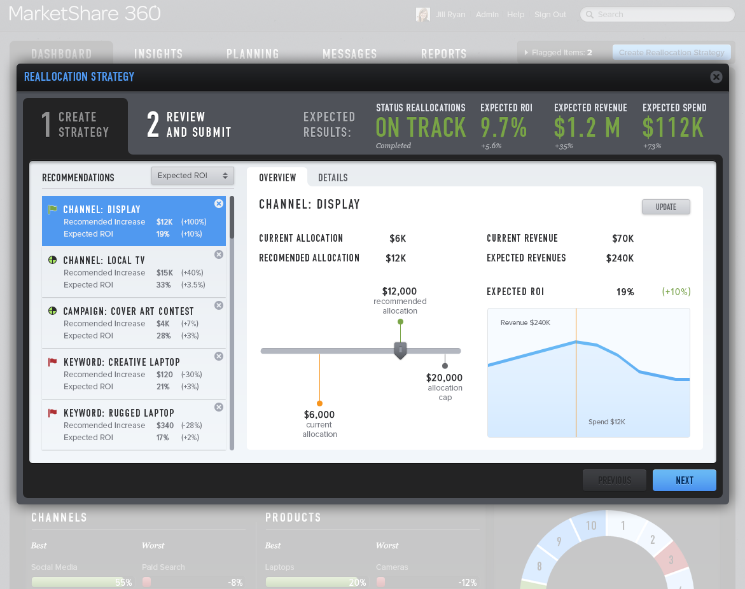
Task: Switch to the Overview tab
Action: point(277,177)
